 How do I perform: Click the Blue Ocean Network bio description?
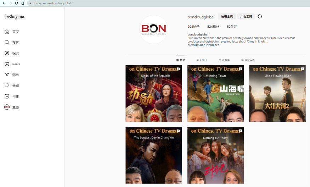(241, 40)
